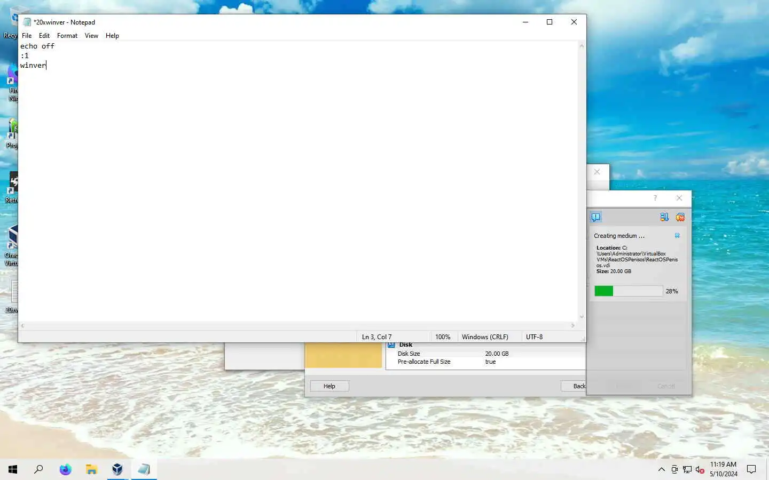Click the Help button in VirtualBox wizard
This screenshot has width=769, height=480.
(x=329, y=386)
